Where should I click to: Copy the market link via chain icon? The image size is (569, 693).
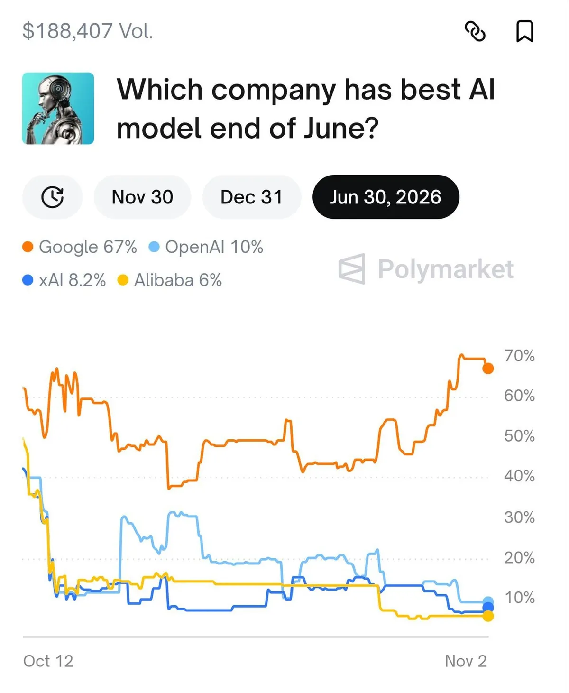click(475, 31)
